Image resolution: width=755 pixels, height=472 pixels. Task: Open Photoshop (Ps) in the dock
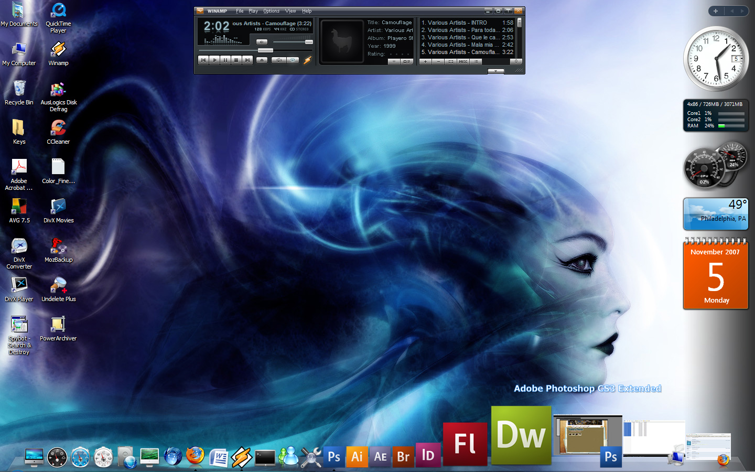334,457
